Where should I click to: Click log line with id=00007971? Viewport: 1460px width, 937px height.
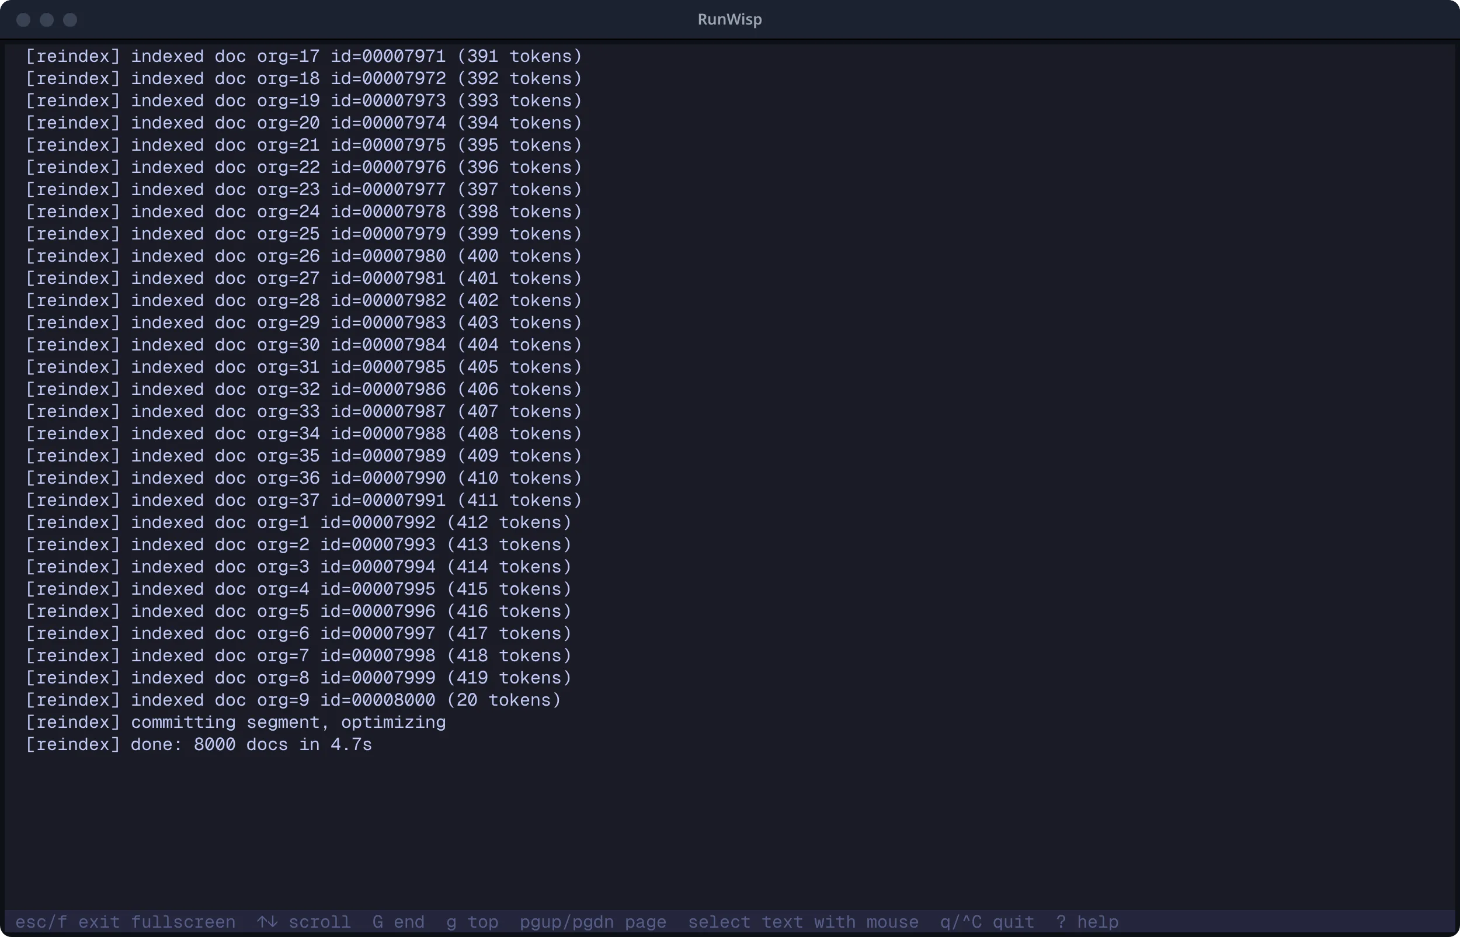pyautogui.click(x=304, y=57)
